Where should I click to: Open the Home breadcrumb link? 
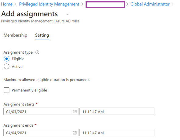pyautogui.click(x=7, y=4)
